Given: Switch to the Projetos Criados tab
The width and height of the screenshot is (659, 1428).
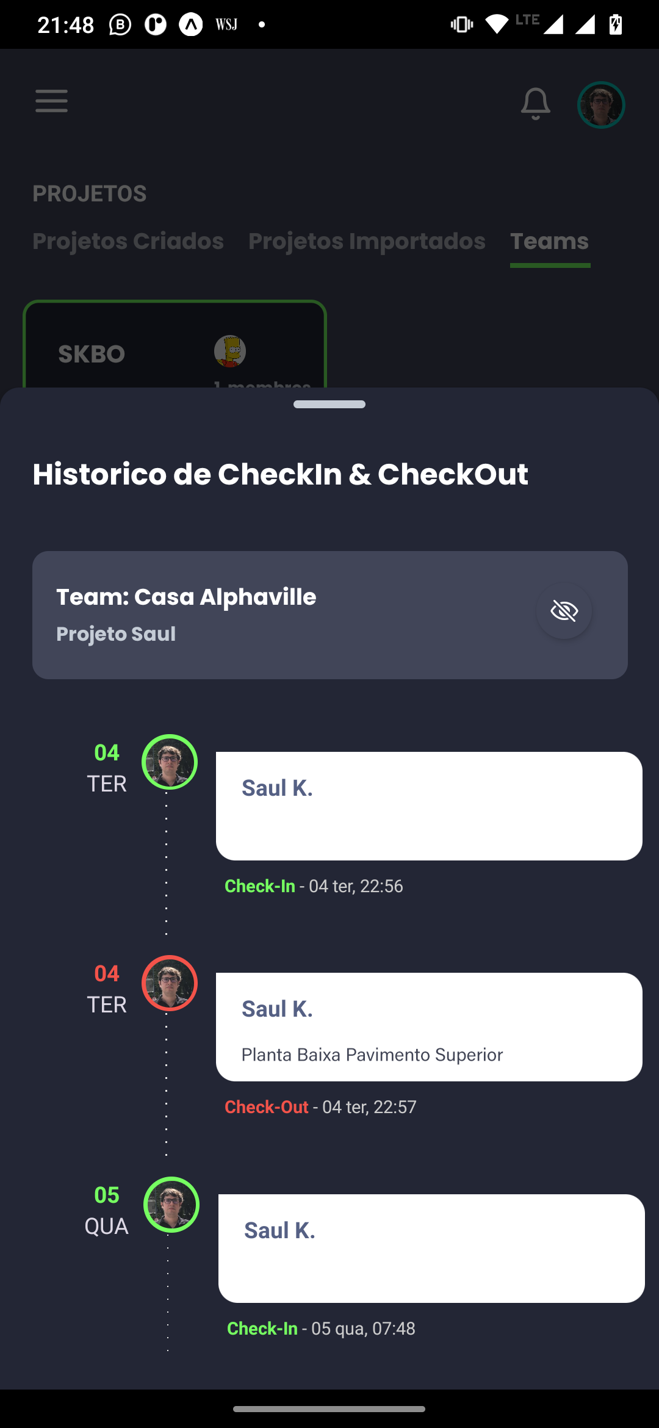Looking at the screenshot, I should pyautogui.click(x=128, y=241).
